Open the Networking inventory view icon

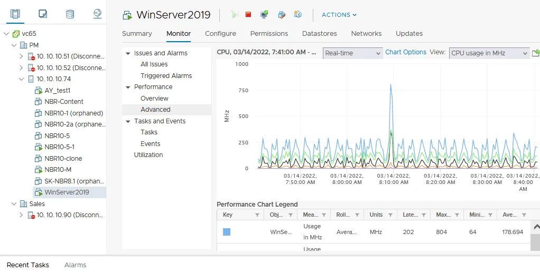[x=97, y=14]
